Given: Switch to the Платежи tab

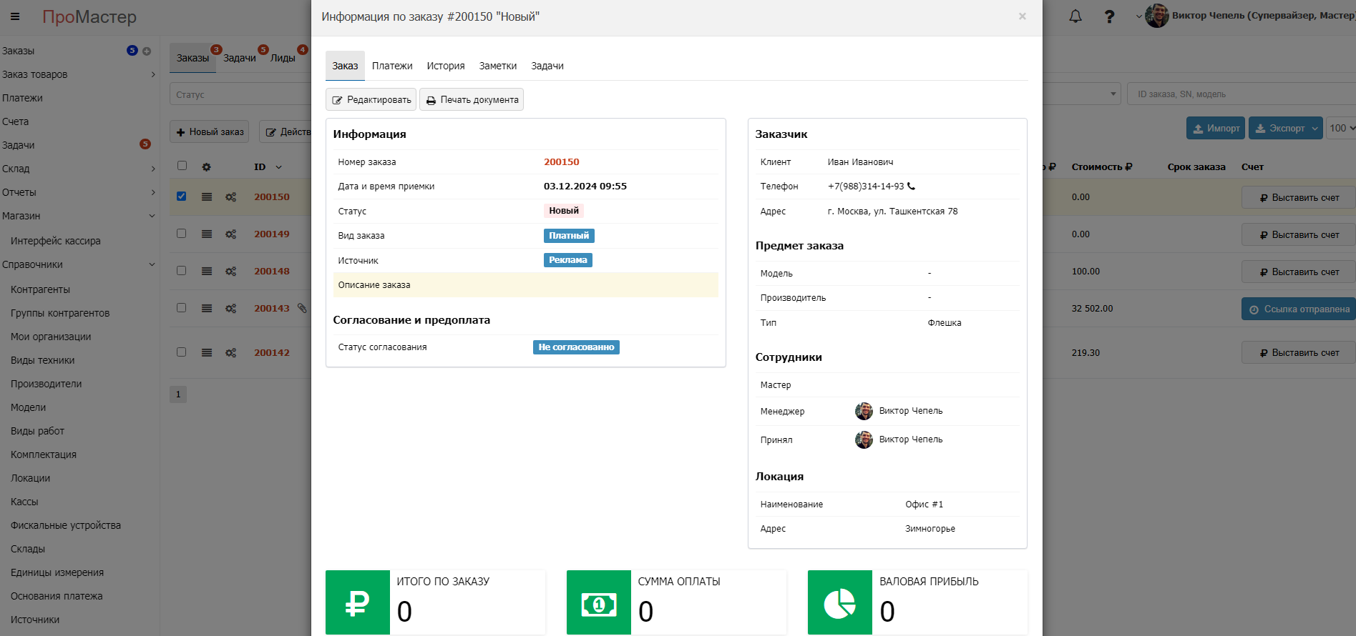Looking at the screenshot, I should [x=392, y=66].
